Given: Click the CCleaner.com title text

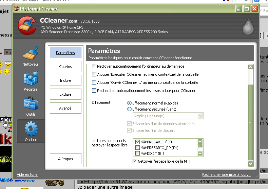Looking at the screenshot, I should click(59, 20).
